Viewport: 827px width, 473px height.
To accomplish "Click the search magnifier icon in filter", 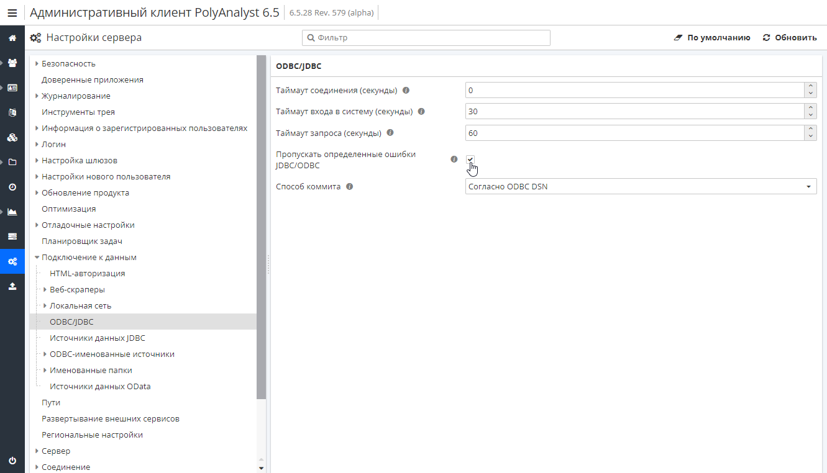I will 311,38.
